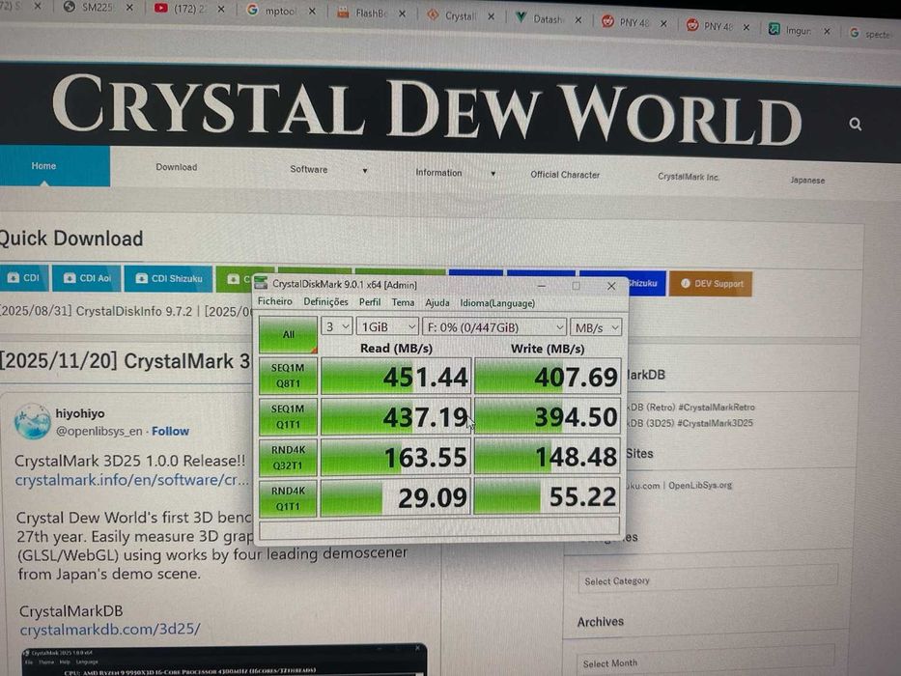The height and width of the screenshot is (676, 901).
Task: Click the Crystal Dew World site logo
Action: (427, 109)
